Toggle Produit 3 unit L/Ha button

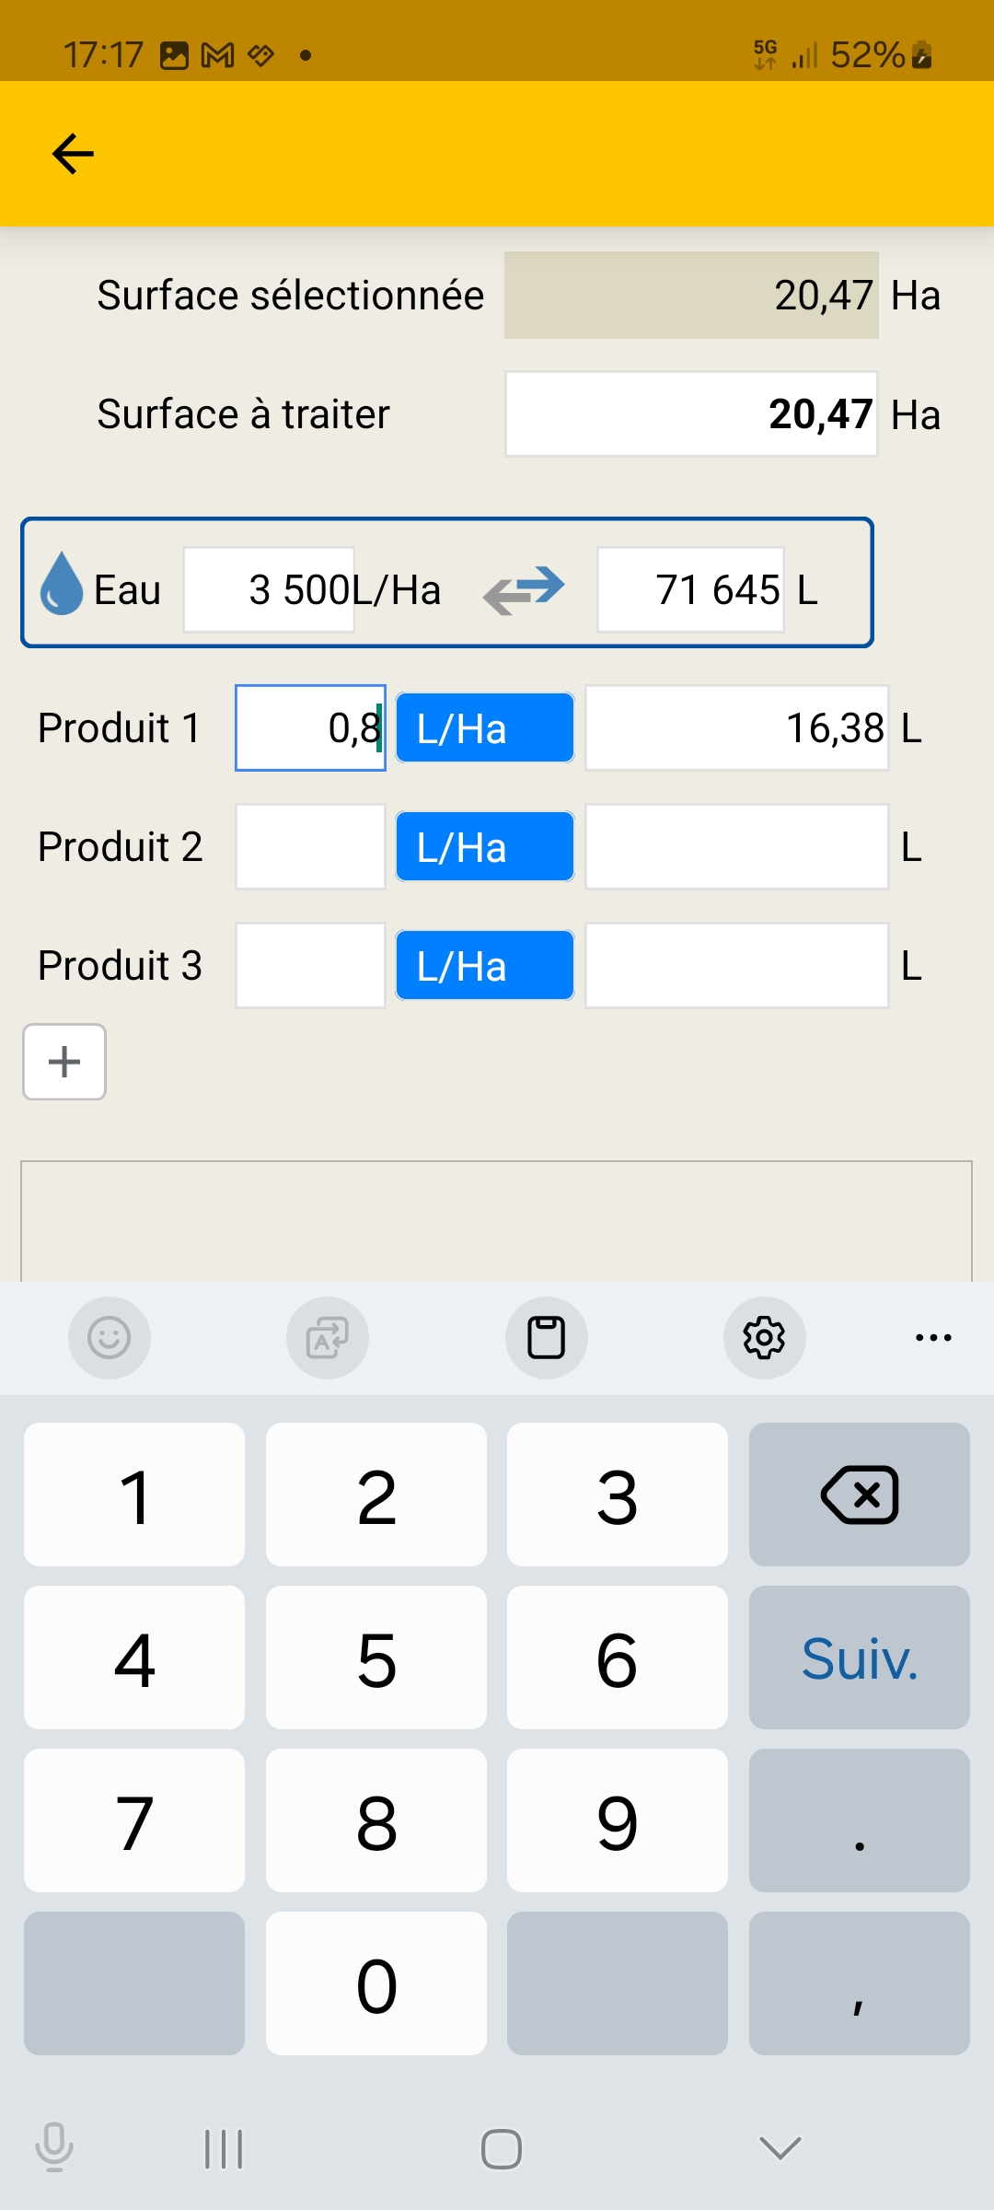[x=485, y=966]
